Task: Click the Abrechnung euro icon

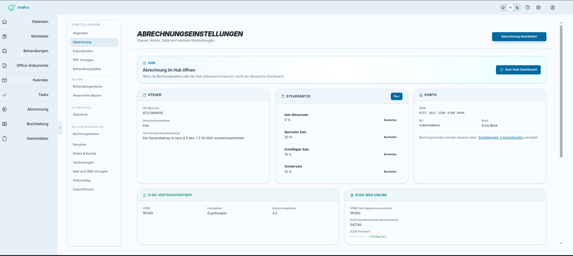Action: [x=4, y=109]
